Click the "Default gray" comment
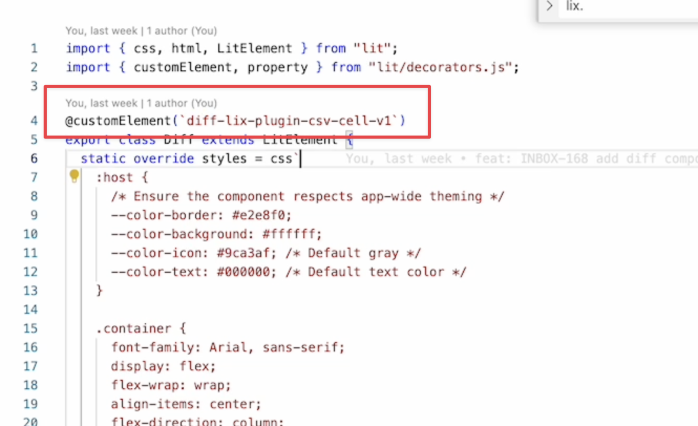Screen dimensions: 698x426 tap(353, 253)
